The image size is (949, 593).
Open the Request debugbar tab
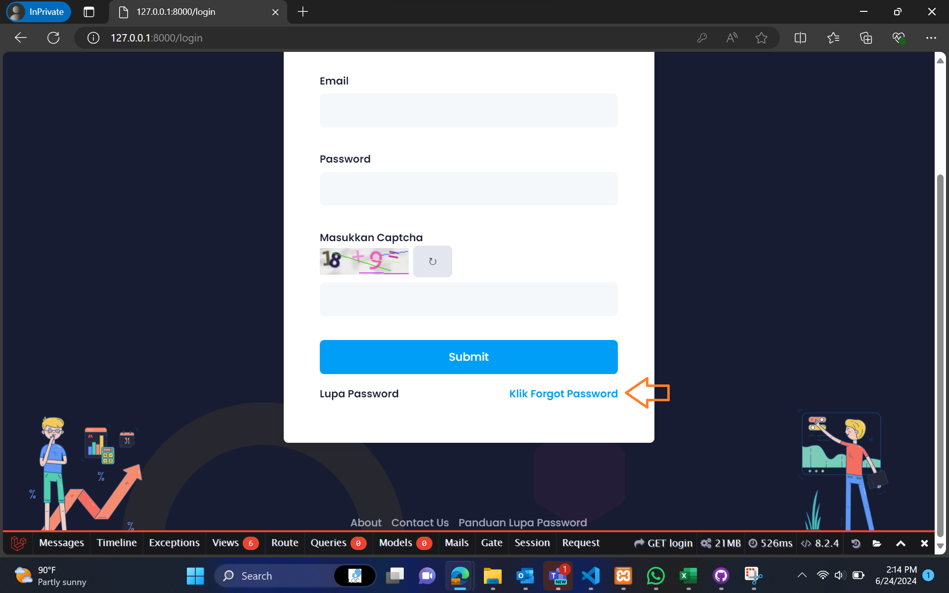[581, 543]
